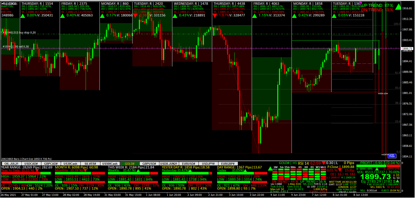Click the green up arrow beside Thursday 0.00%
Viewport: 415px width, 198px height.
tap(23, 16)
